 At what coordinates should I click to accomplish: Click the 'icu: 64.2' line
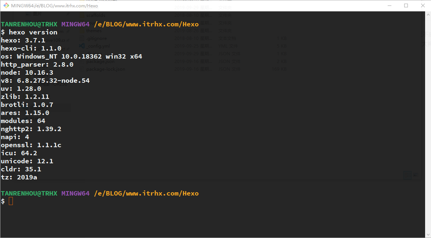19,153
